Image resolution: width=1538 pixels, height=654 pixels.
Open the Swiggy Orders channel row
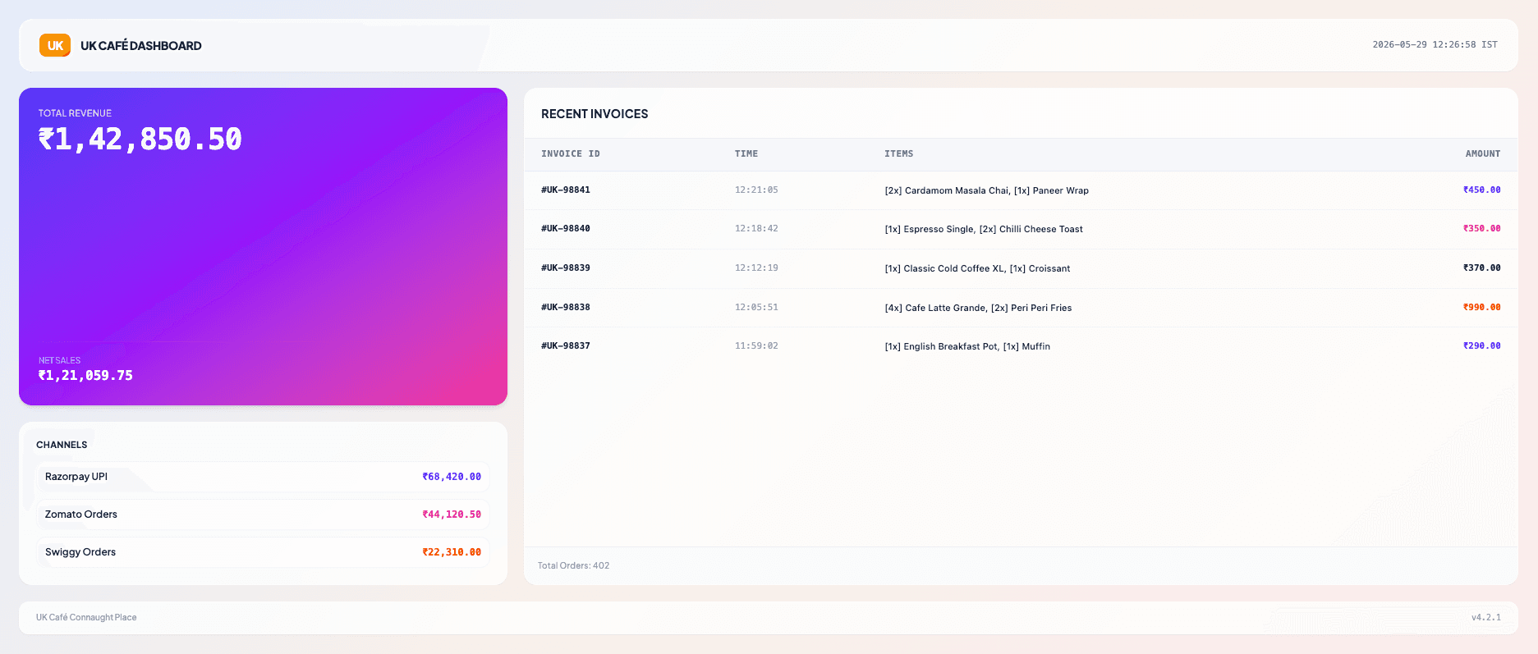263,552
